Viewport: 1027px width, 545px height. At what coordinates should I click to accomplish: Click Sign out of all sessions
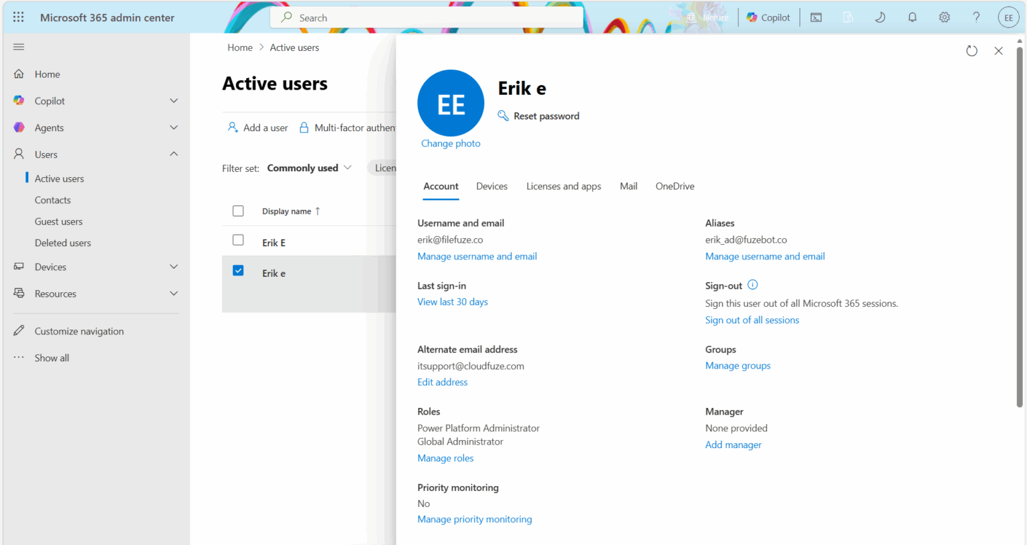(752, 320)
